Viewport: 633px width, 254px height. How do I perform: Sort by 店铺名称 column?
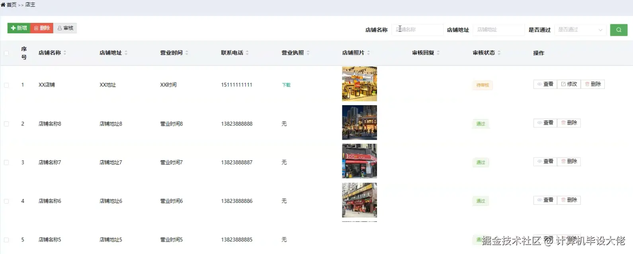pos(65,53)
